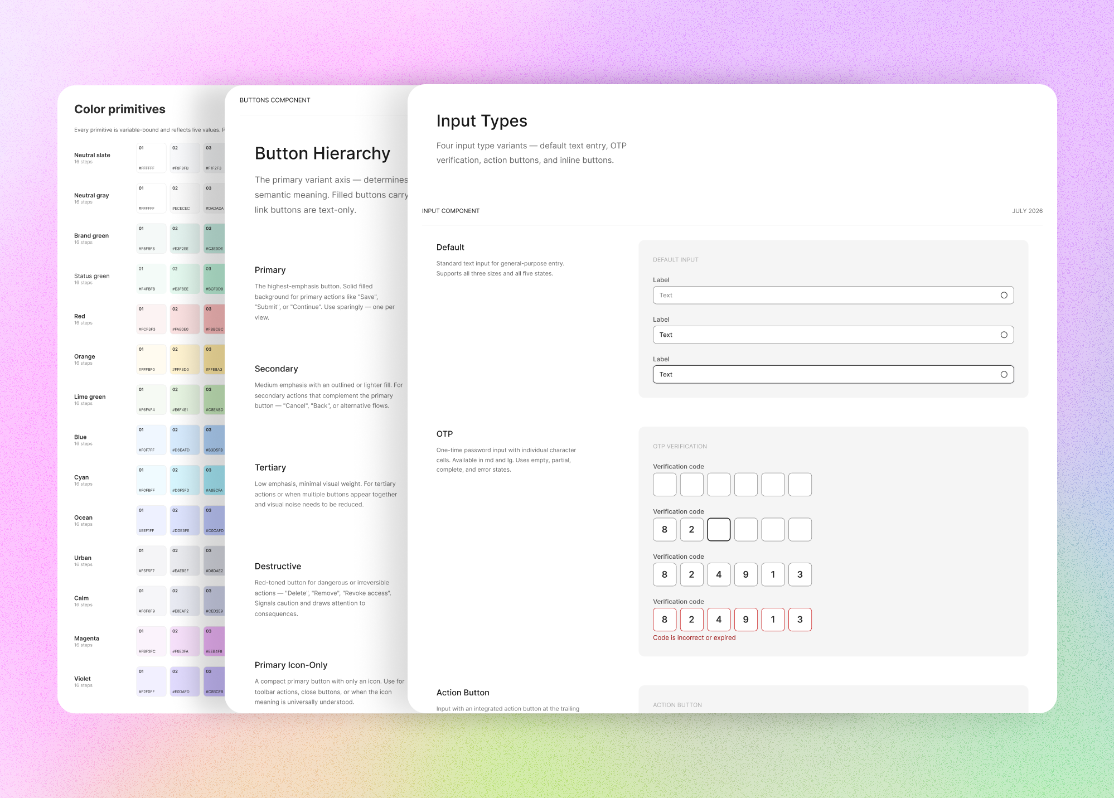Select Cyan swatch 02
1114x798 pixels.
pyautogui.click(x=185, y=480)
